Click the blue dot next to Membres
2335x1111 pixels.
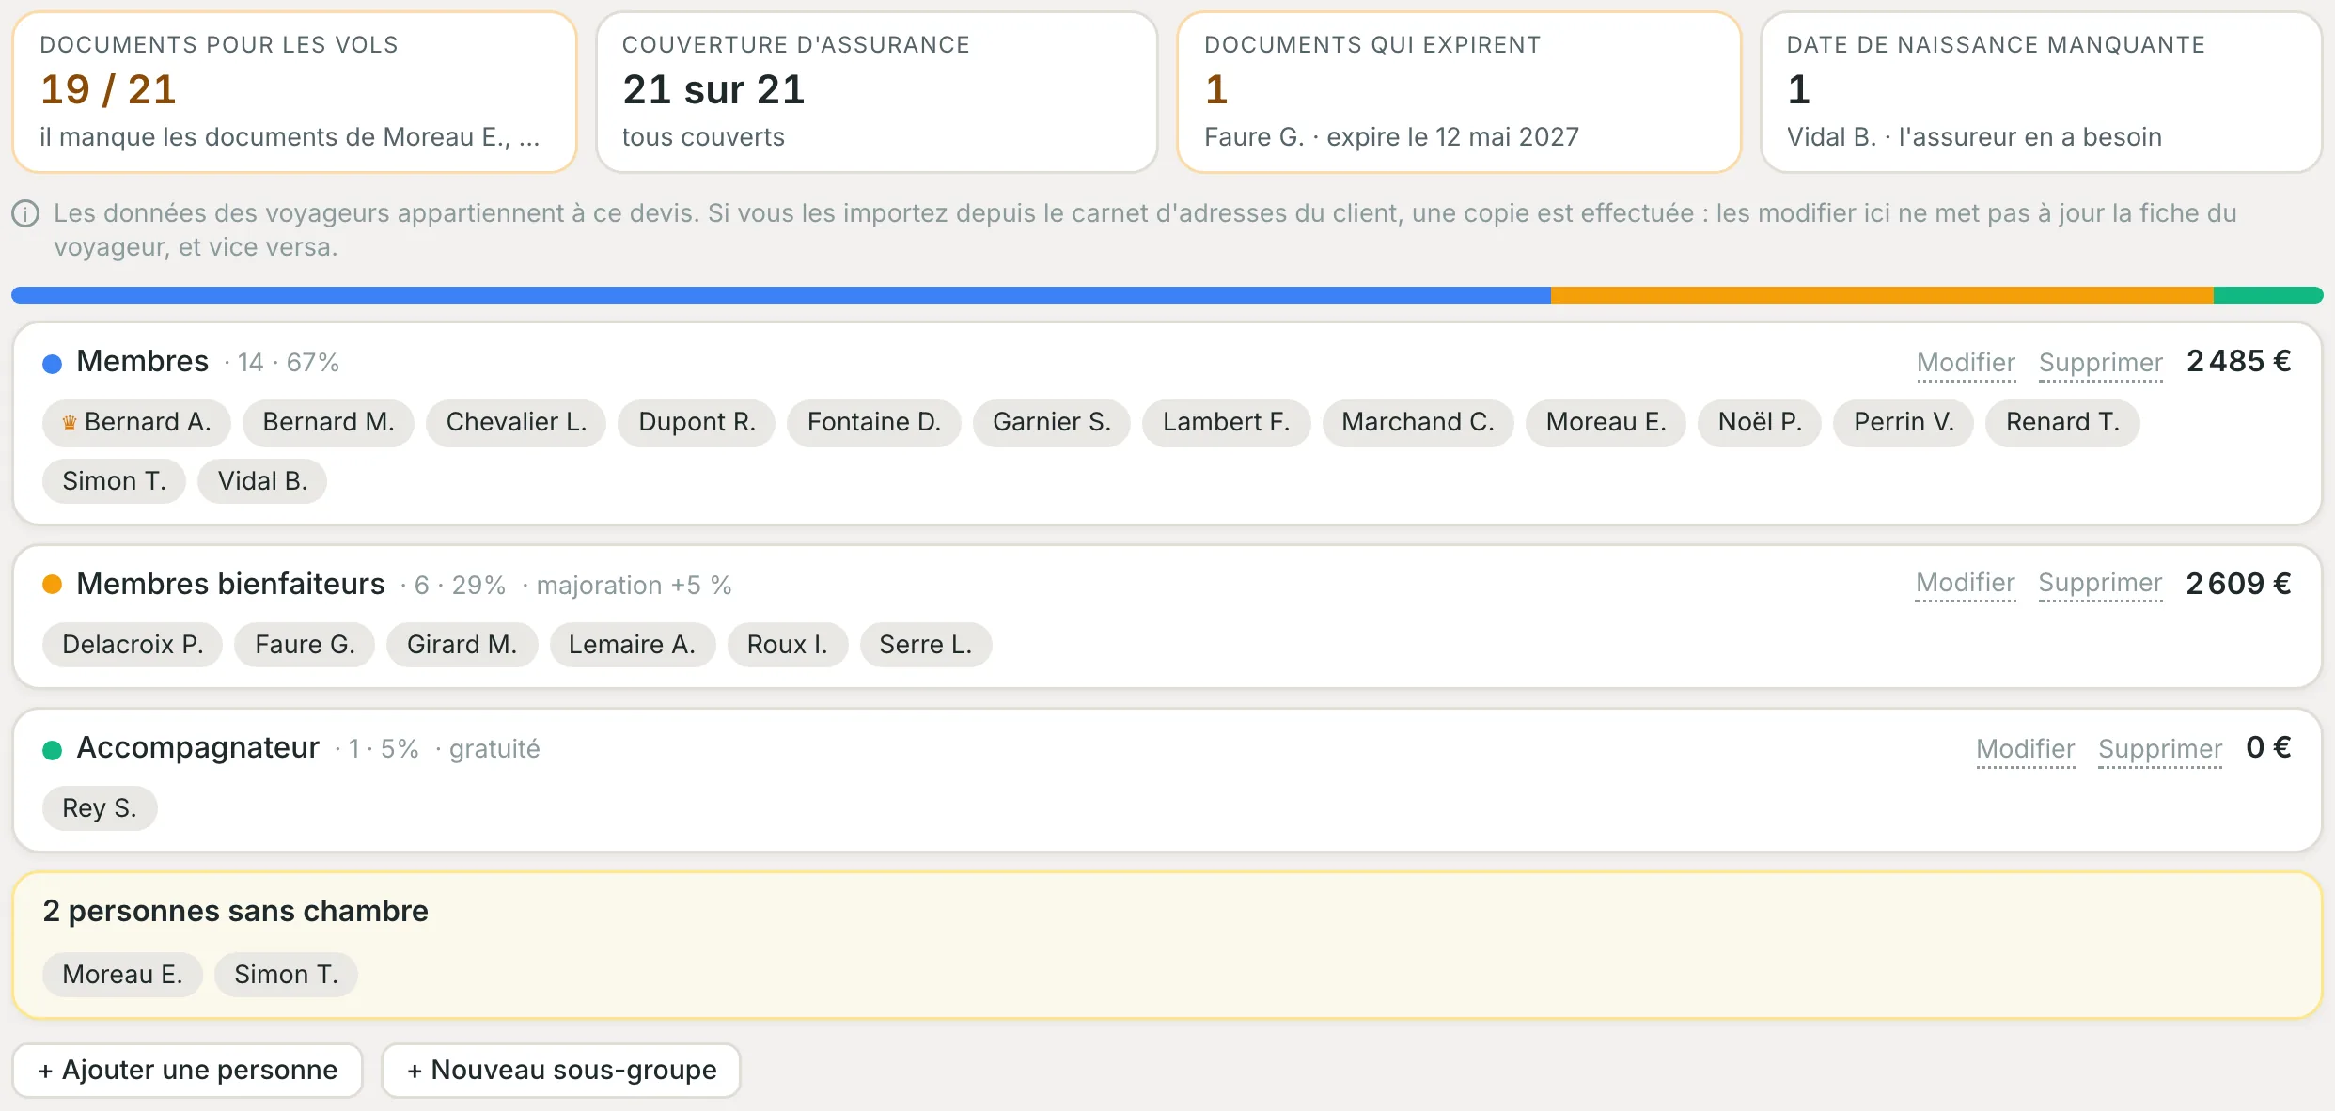click(53, 363)
